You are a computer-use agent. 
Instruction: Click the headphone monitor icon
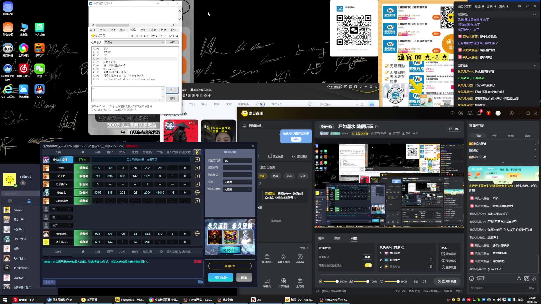click(416, 281)
